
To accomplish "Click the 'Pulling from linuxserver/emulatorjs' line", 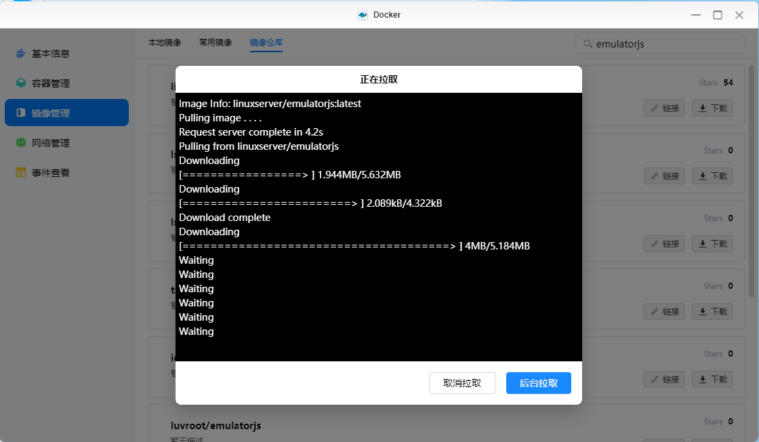I will 259,146.
